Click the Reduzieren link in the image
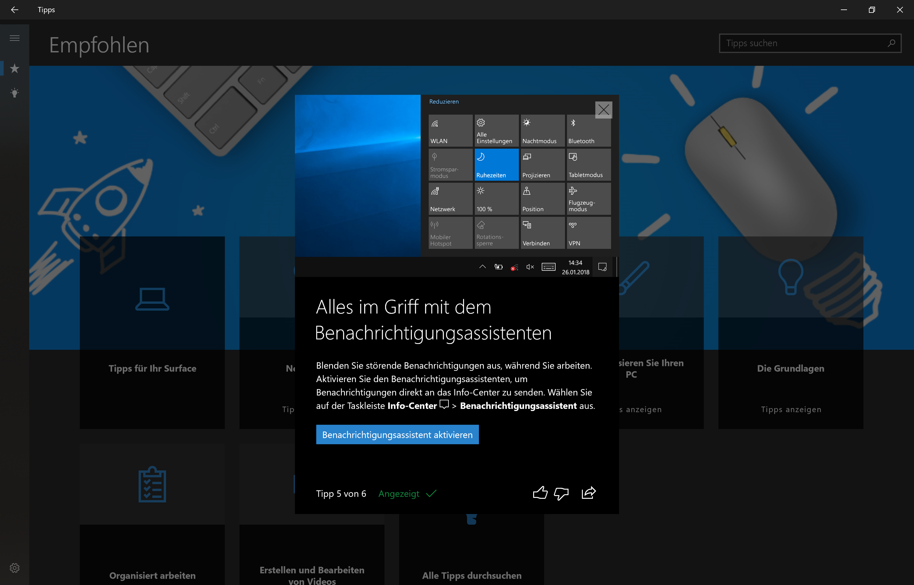 [x=444, y=101]
